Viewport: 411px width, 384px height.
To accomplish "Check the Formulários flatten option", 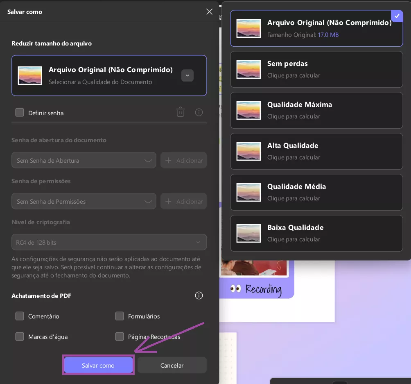I will coord(120,316).
